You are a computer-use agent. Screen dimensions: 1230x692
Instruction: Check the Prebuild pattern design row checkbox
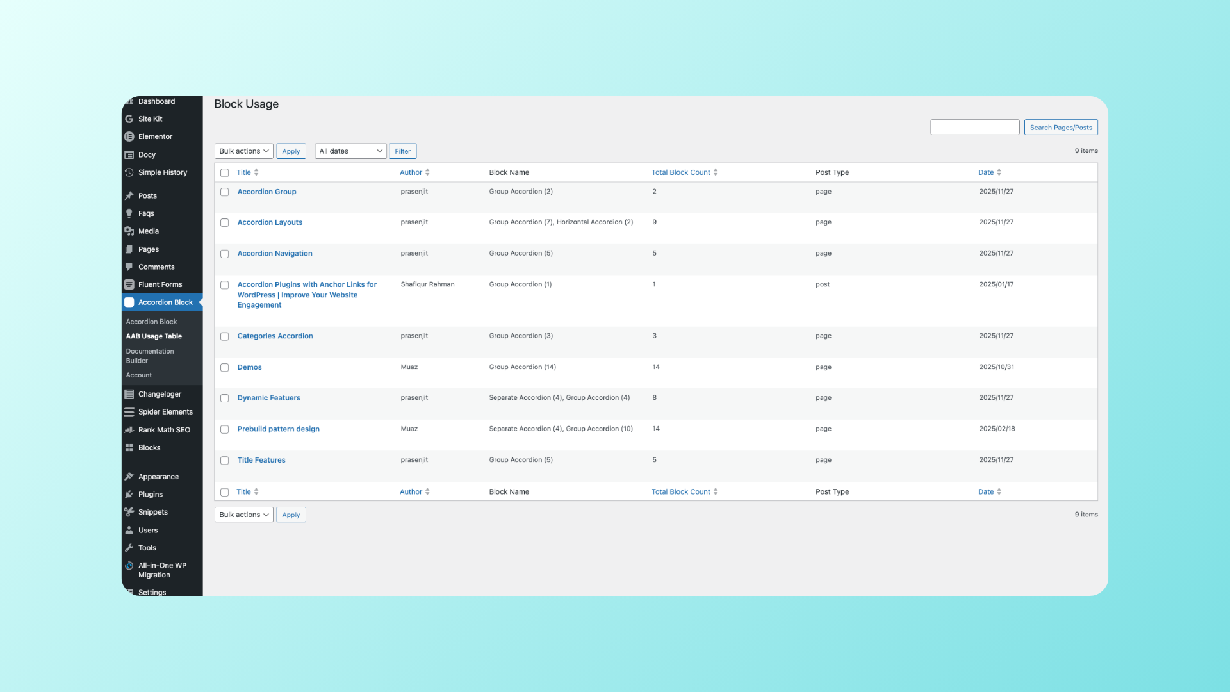coord(224,429)
